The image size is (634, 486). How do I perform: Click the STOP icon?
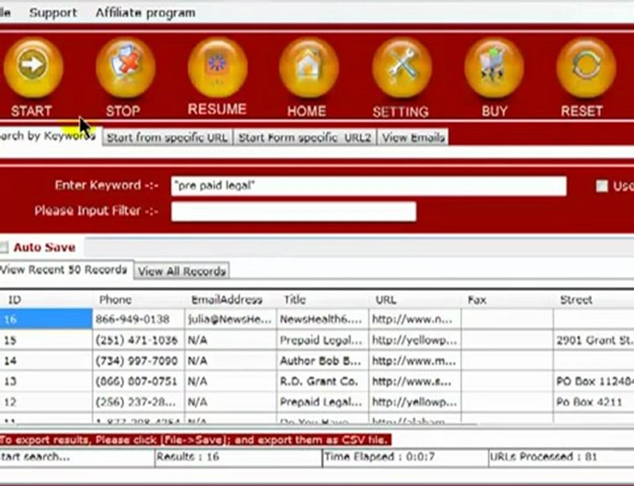pyautogui.click(x=126, y=67)
